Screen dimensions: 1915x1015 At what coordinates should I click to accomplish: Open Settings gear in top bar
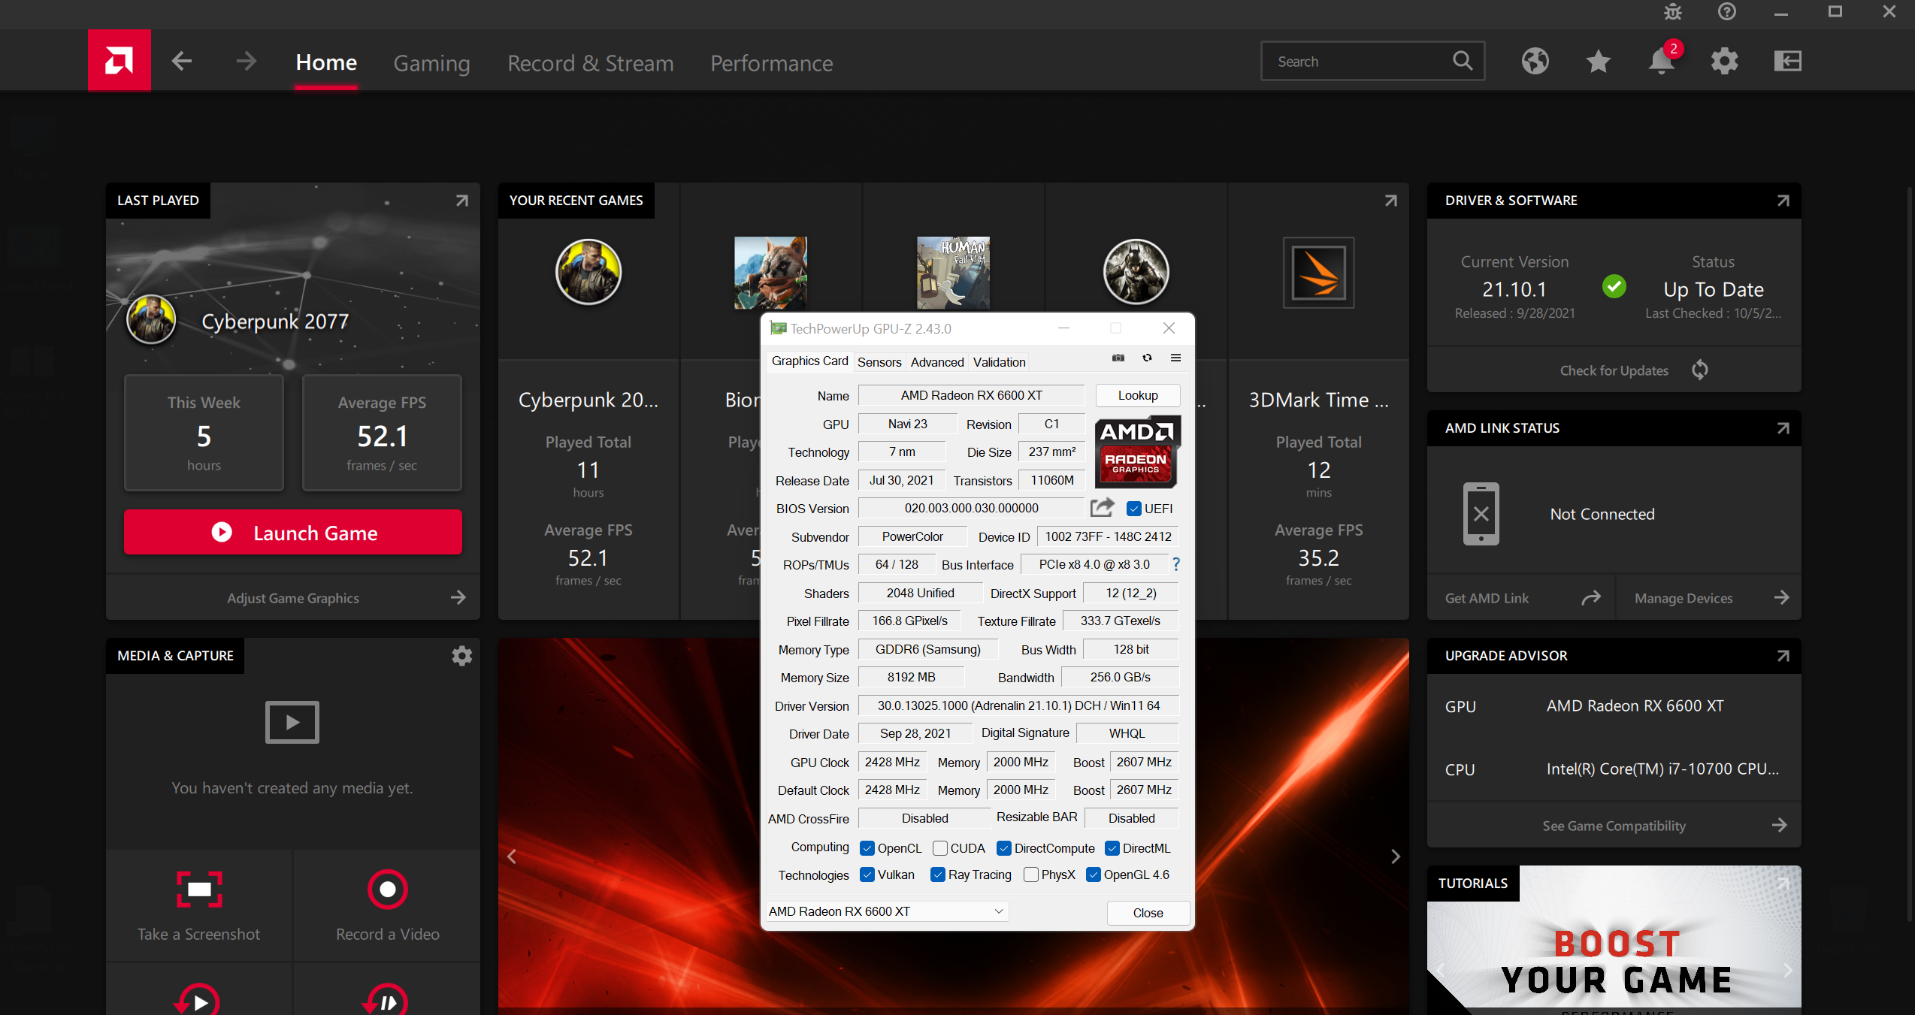pos(1724,62)
